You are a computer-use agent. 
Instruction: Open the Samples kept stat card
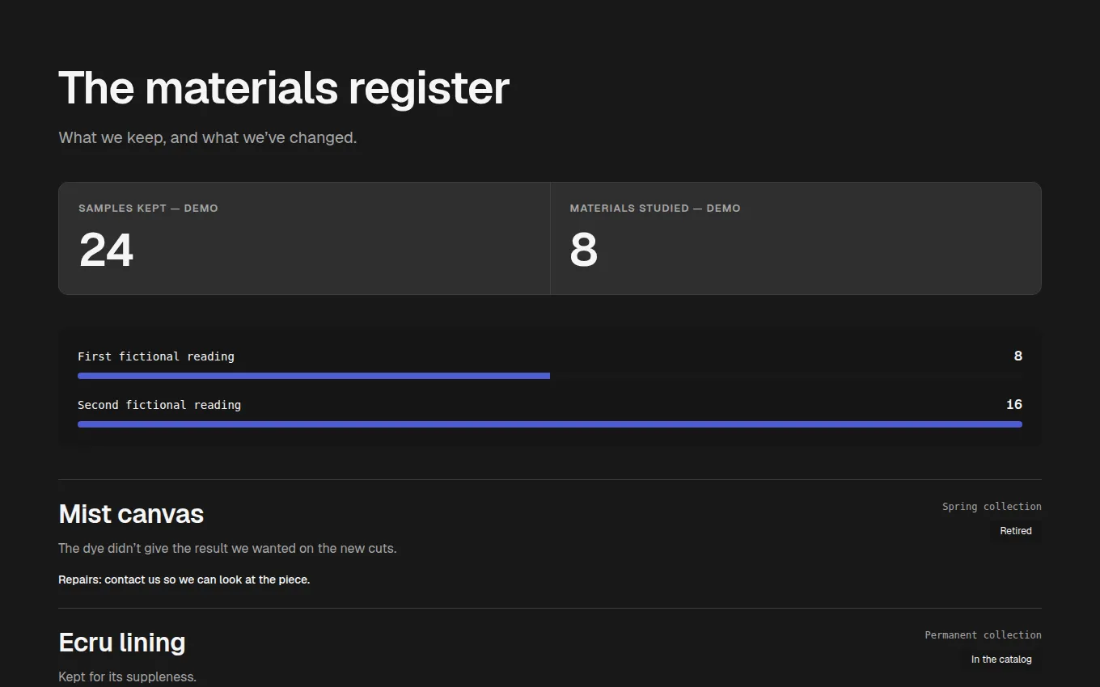(304, 238)
